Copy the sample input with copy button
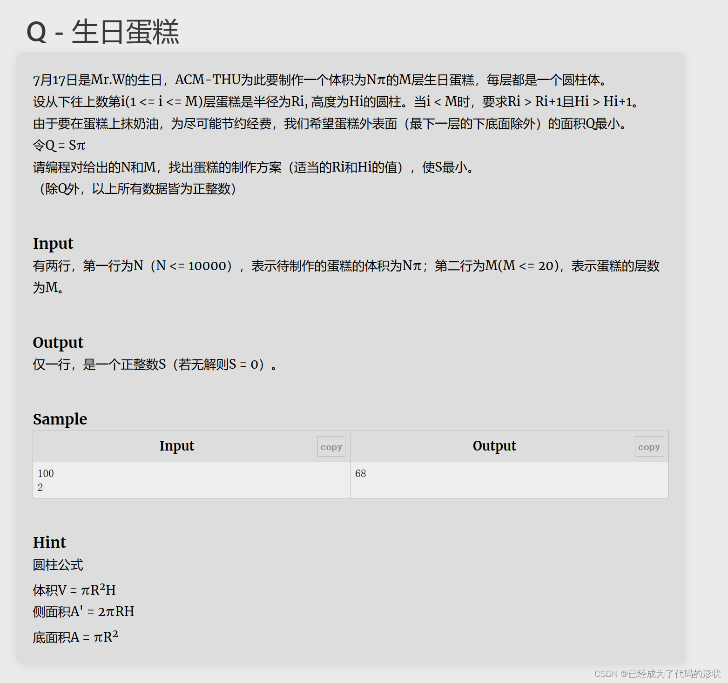Image resolution: width=728 pixels, height=683 pixels. point(331,446)
